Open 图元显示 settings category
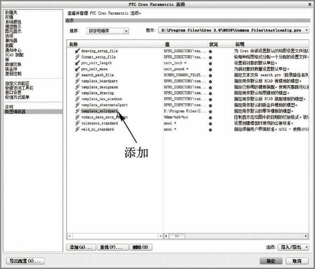This screenshot has width=315, height=269. click(x=13, y=31)
